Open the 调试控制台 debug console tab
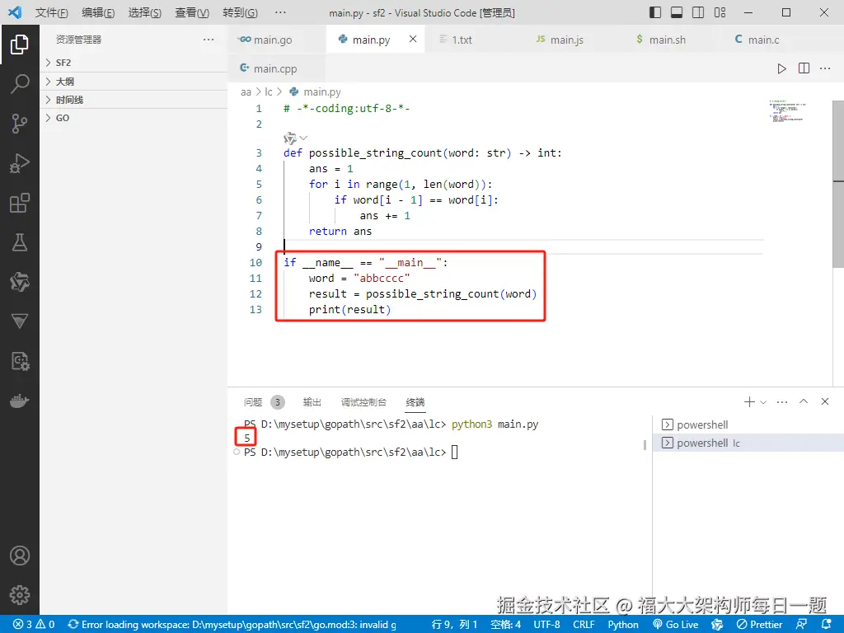This screenshot has width=844, height=633. point(363,402)
